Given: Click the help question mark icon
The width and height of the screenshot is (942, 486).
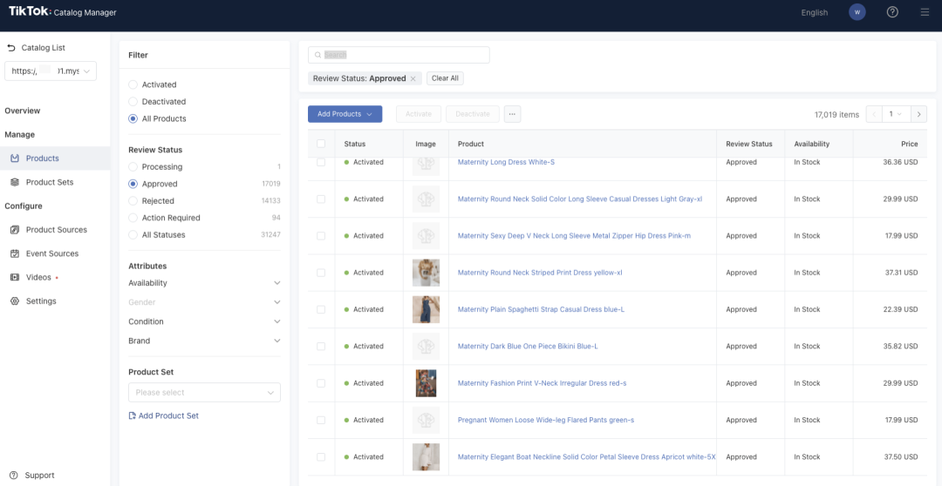Looking at the screenshot, I should (x=892, y=12).
